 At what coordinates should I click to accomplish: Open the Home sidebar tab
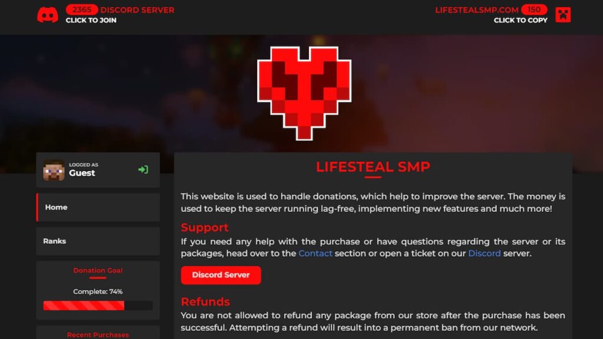pyautogui.click(x=98, y=207)
